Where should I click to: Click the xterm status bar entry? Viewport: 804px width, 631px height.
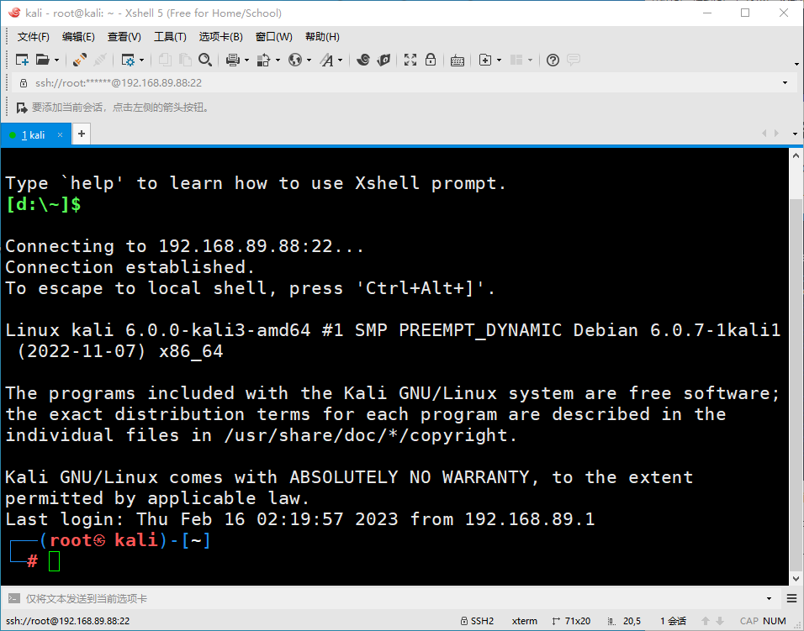point(525,621)
